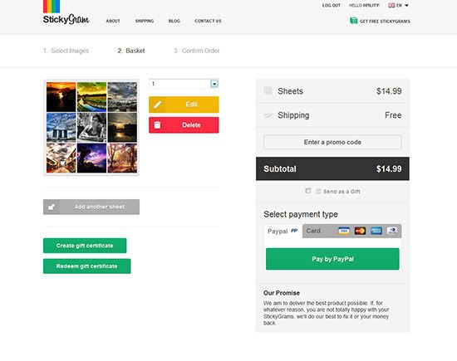Click the PayPal logo icon in Paypal tab
The width and height of the screenshot is (457, 361).
294,231
